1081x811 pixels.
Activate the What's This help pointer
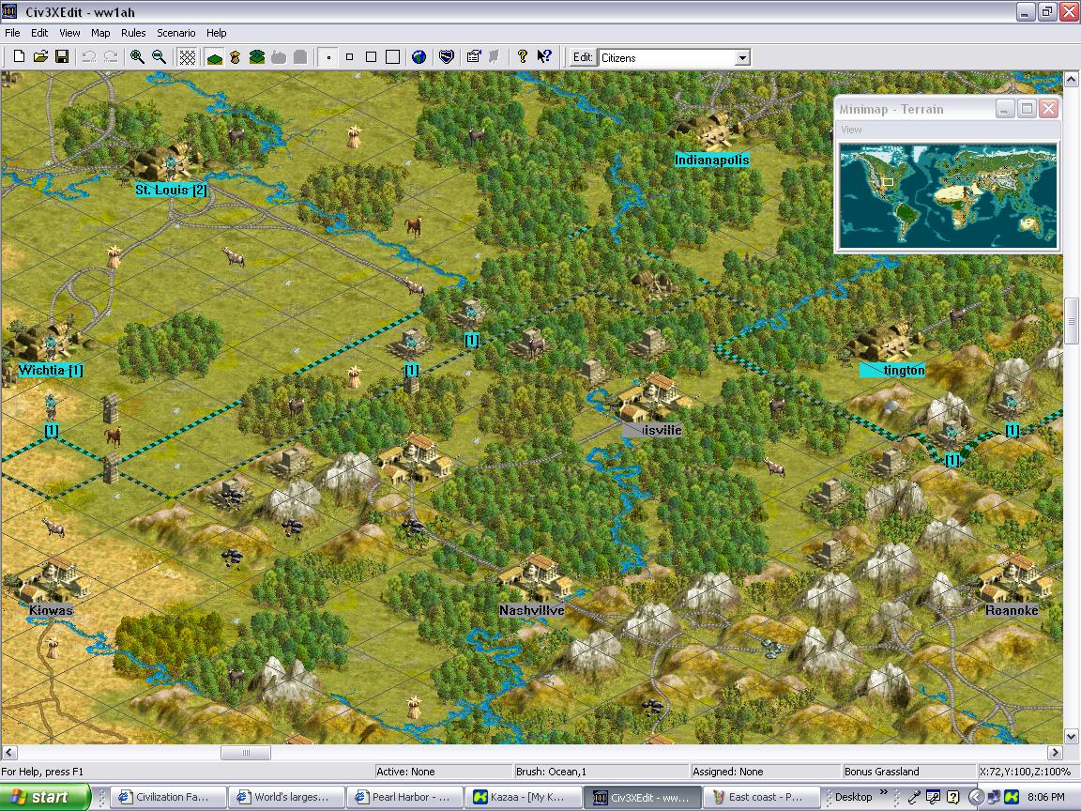[544, 57]
